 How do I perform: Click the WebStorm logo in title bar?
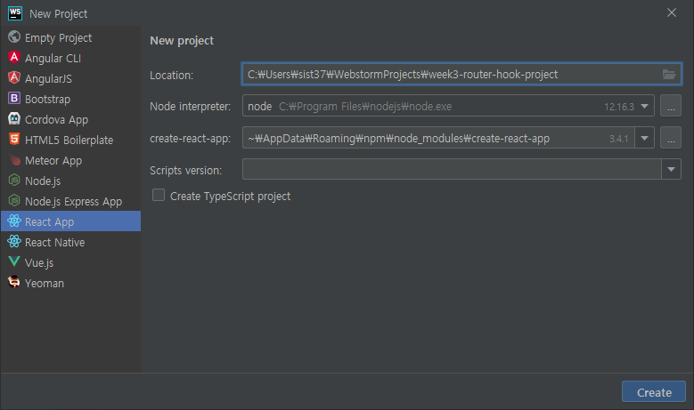point(15,13)
